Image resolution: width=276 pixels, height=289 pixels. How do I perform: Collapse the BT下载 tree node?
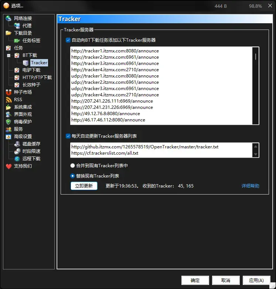8,55
